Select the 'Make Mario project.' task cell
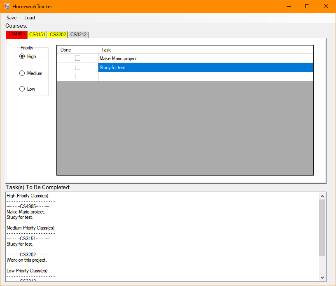The image size is (336, 286). pos(205,59)
